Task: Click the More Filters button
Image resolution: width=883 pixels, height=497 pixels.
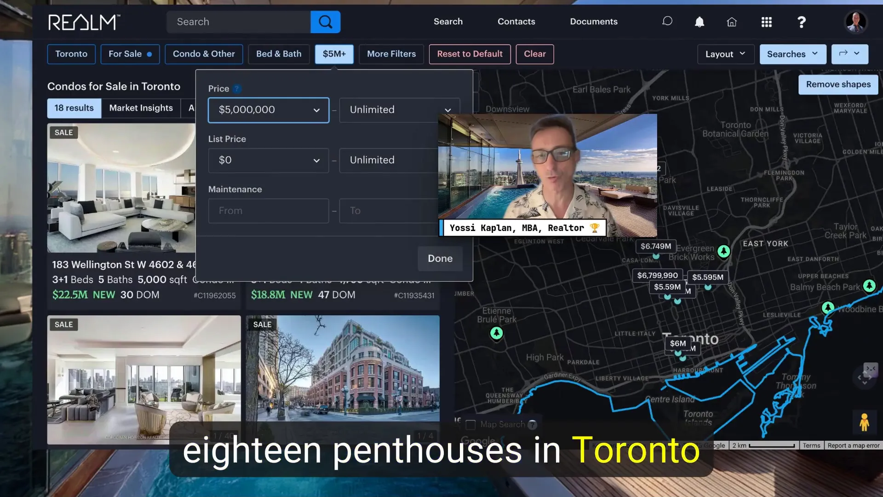Action: (x=391, y=54)
